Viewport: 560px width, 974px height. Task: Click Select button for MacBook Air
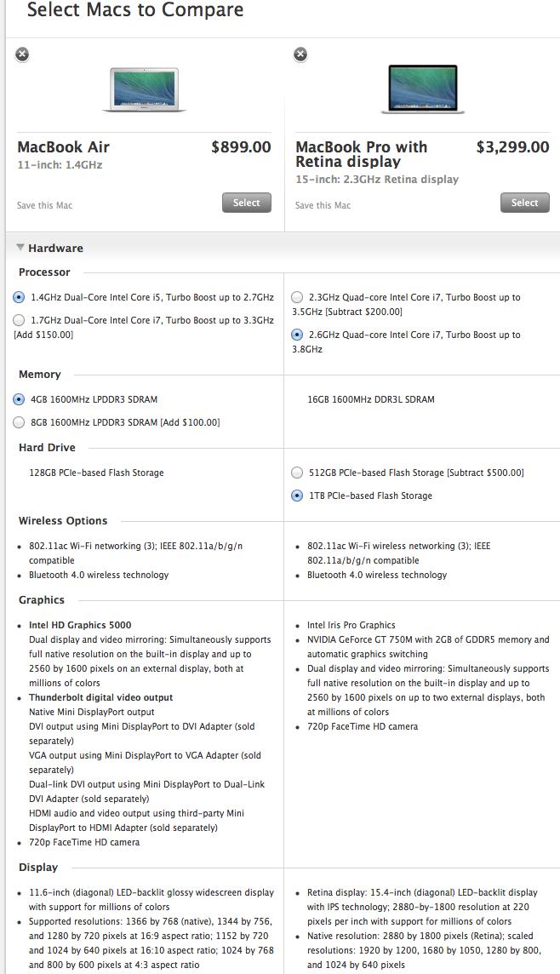[247, 203]
